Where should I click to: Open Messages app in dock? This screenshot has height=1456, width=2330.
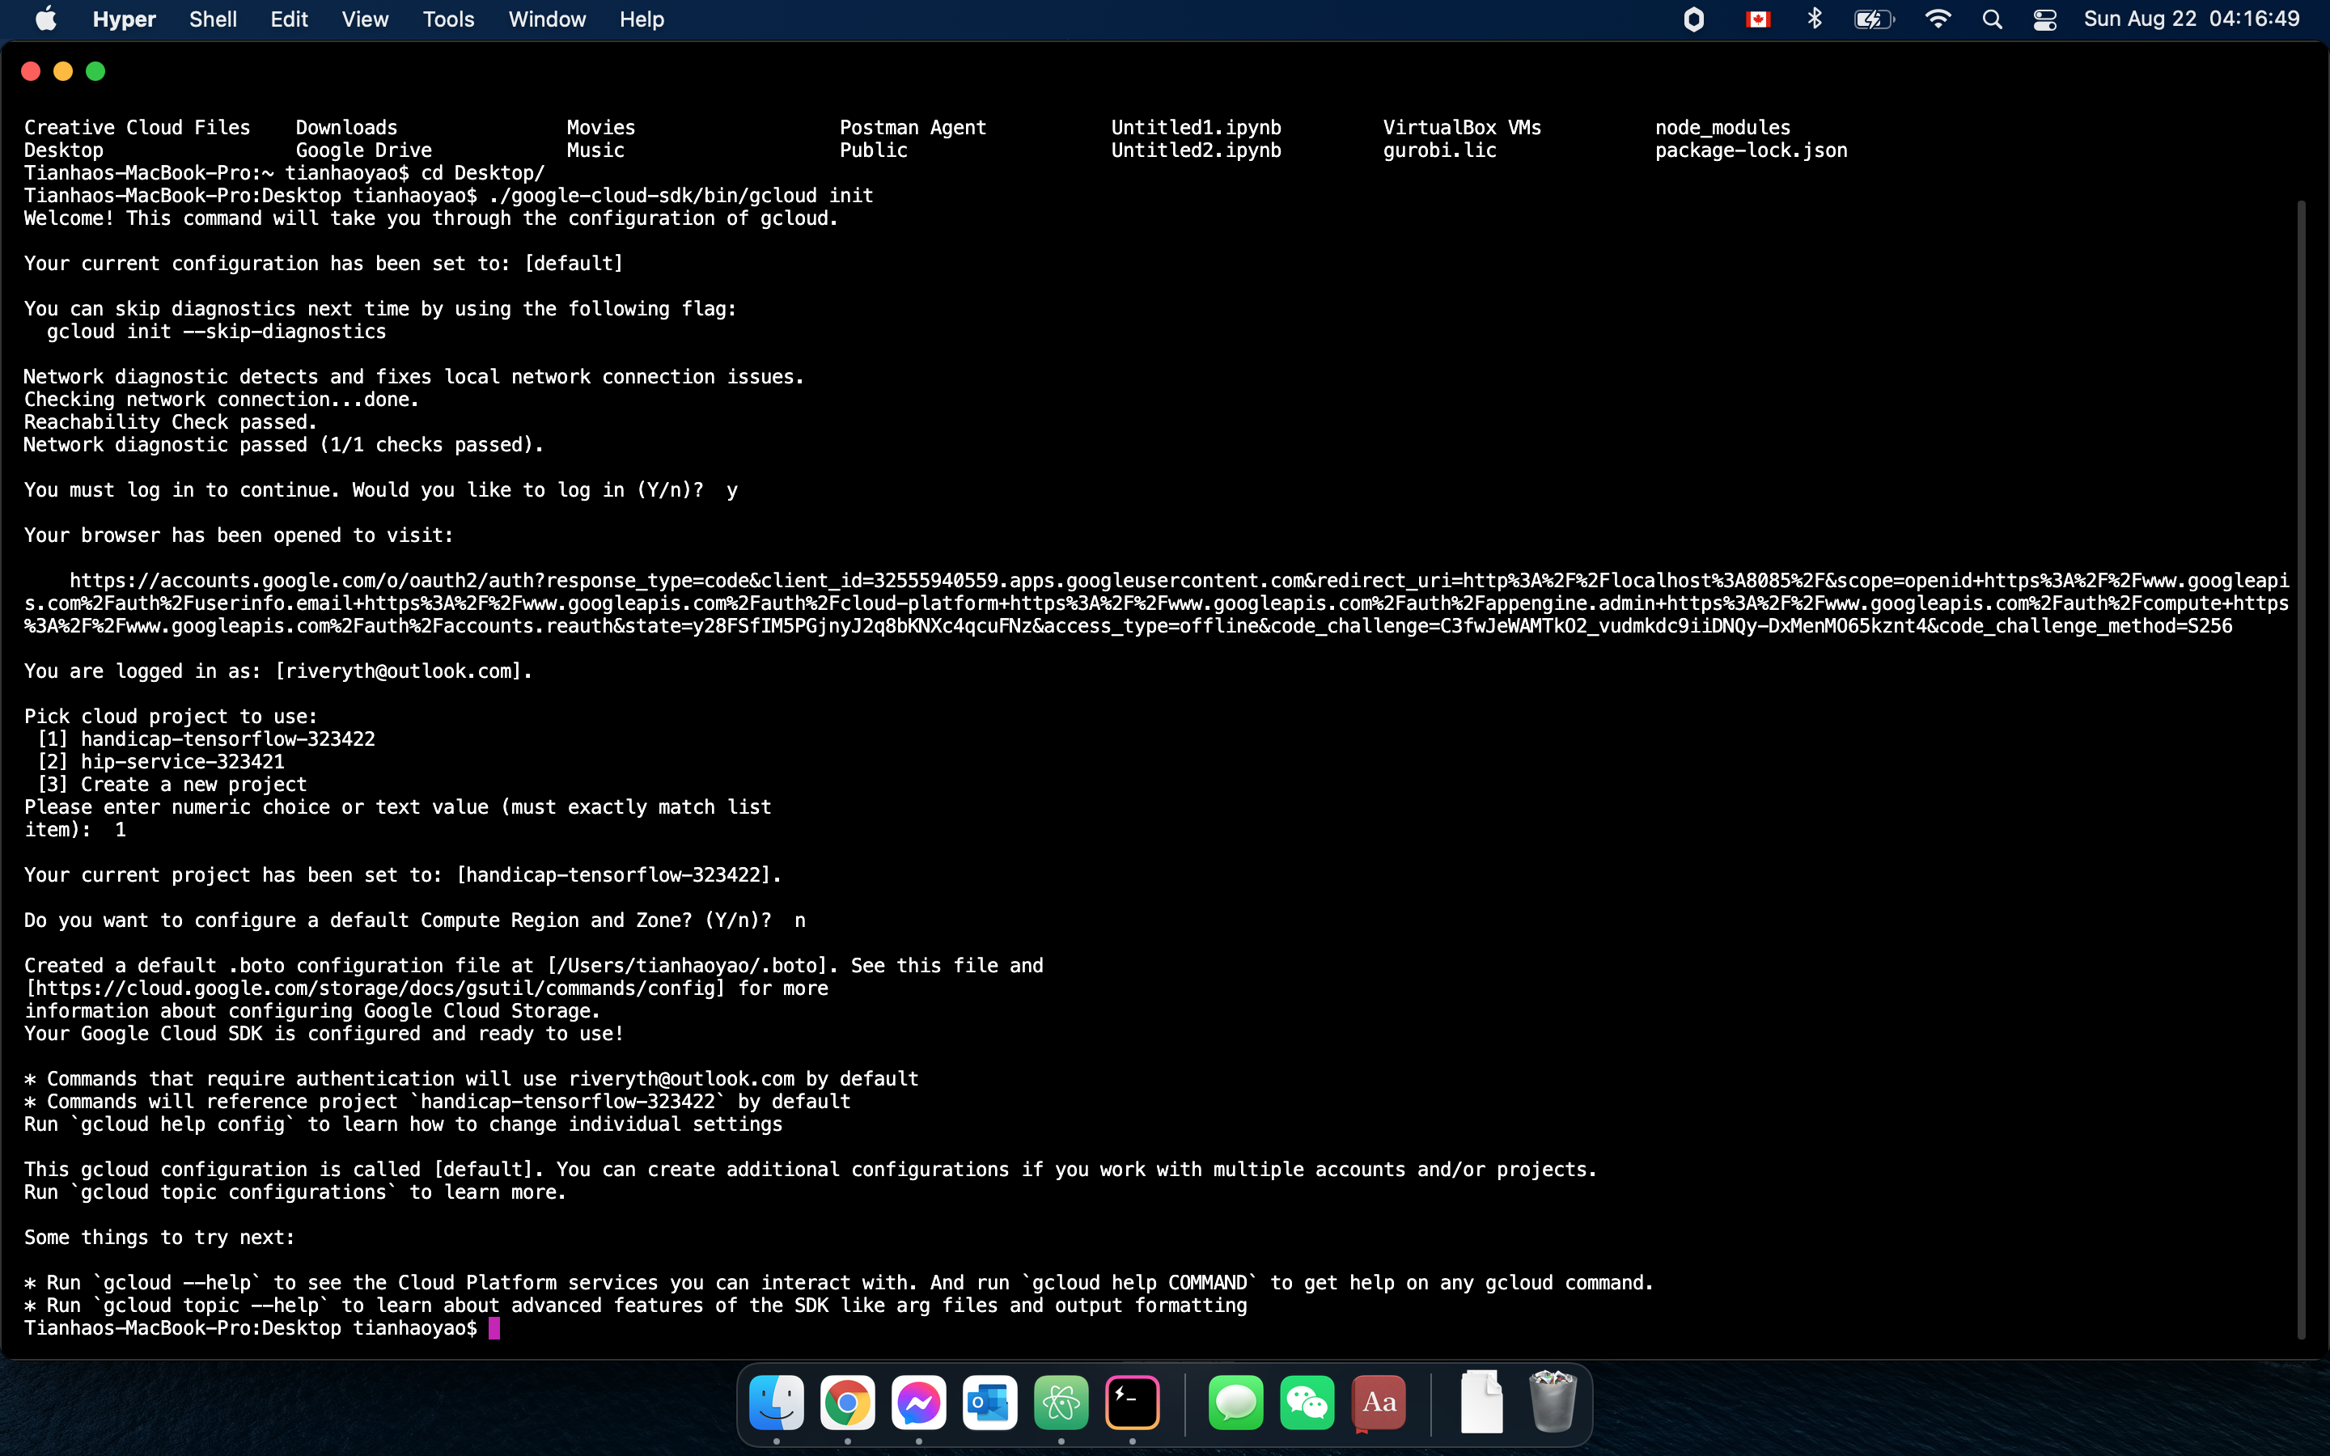point(1235,1403)
